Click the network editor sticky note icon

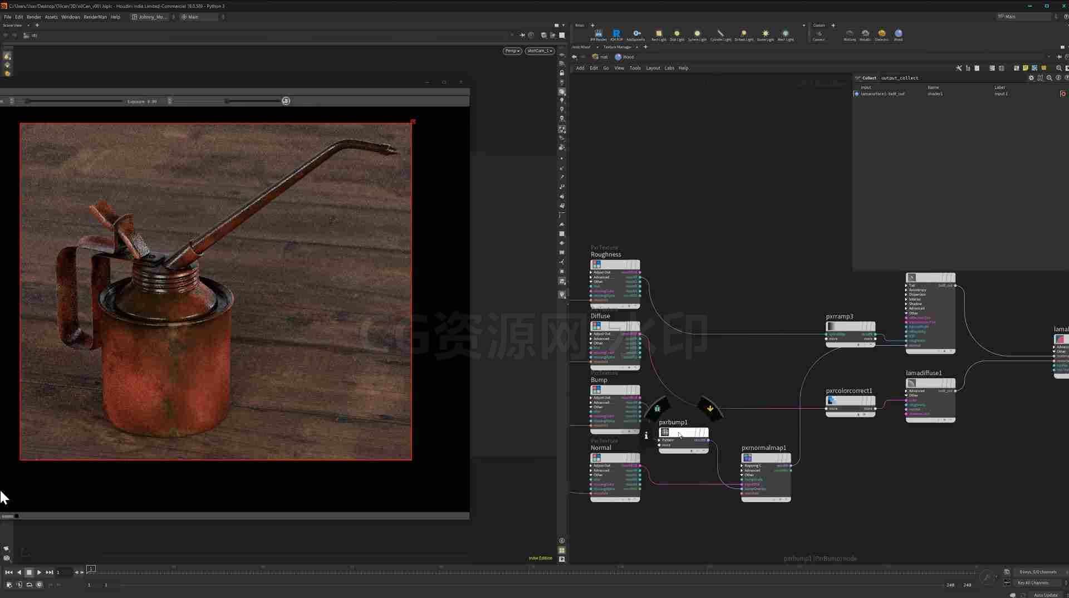pos(1026,68)
